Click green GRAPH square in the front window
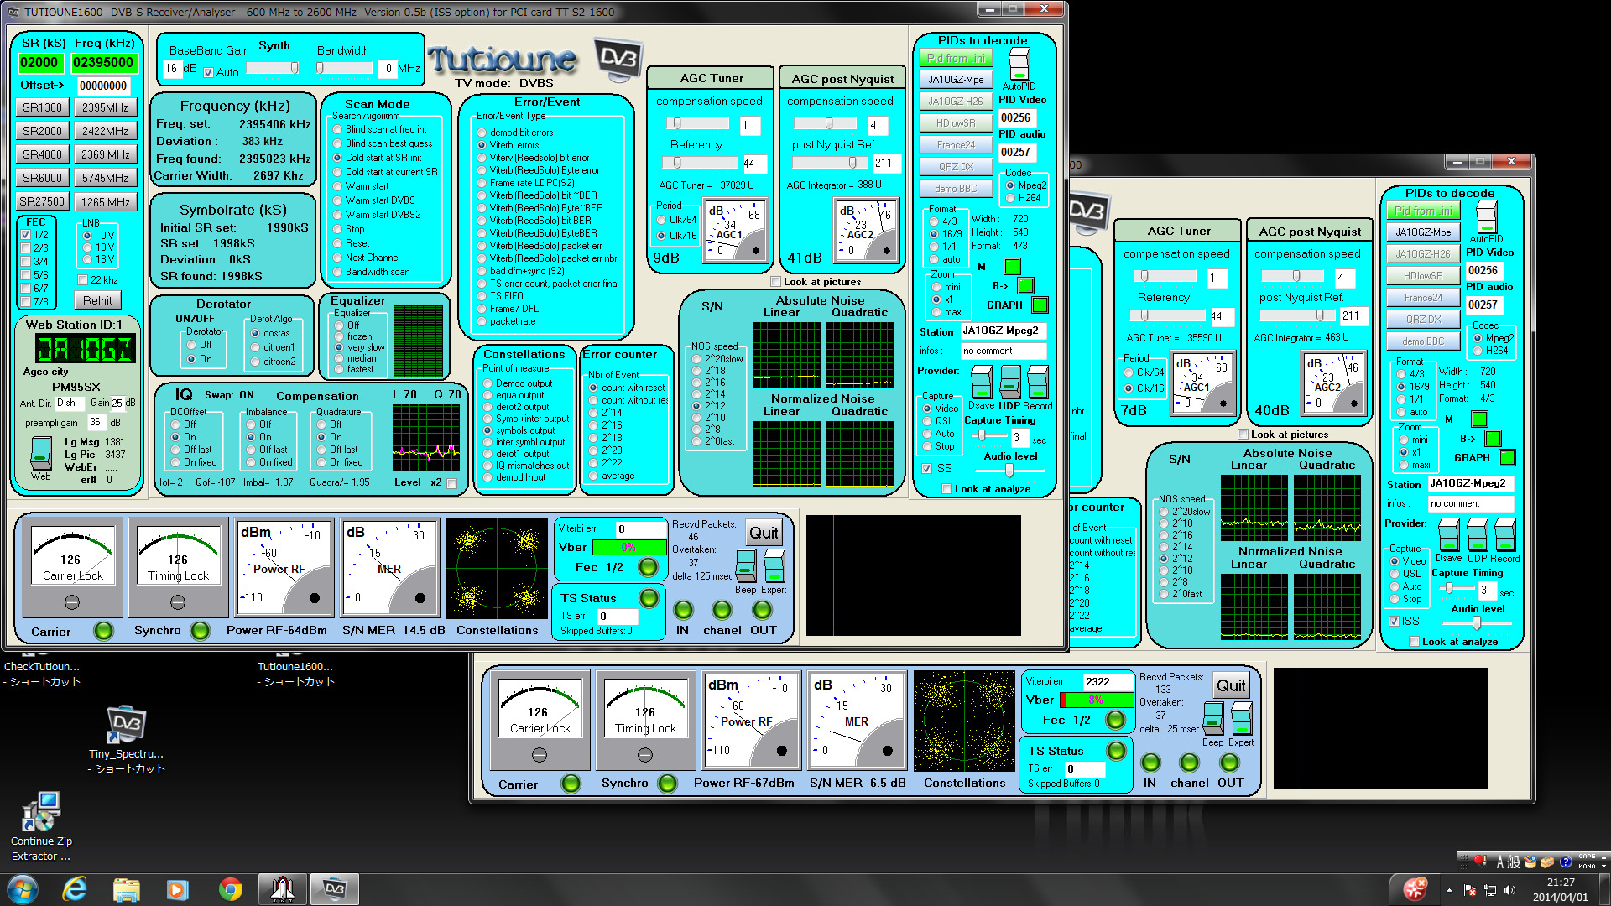The image size is (1611, 906). point(1040,305)
